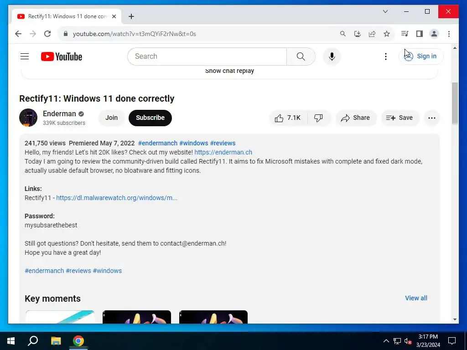Click the YouTube search input field

(x=207, y=56)
